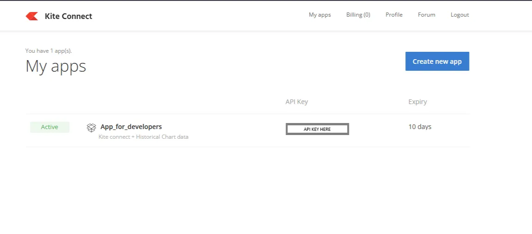
Task: Click the Expiry column header
Action: coord(418,102)
